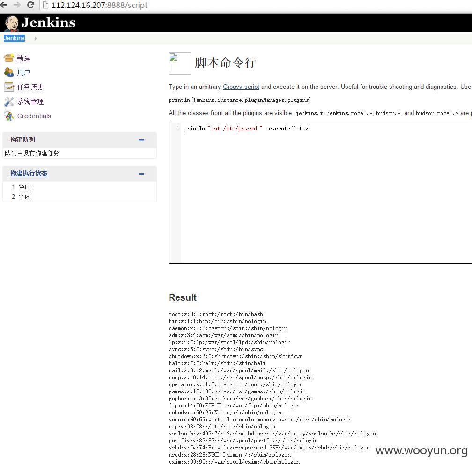472x464 pixels.
Task: Click the browser back arrow
Action: 3,5
